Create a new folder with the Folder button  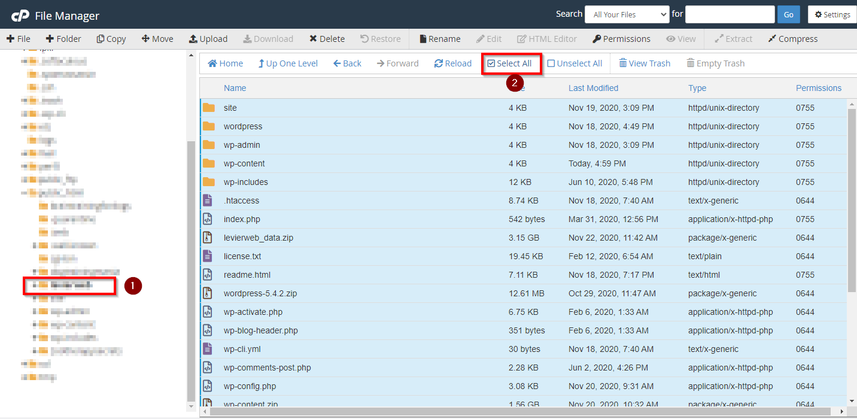pos(63,39)
